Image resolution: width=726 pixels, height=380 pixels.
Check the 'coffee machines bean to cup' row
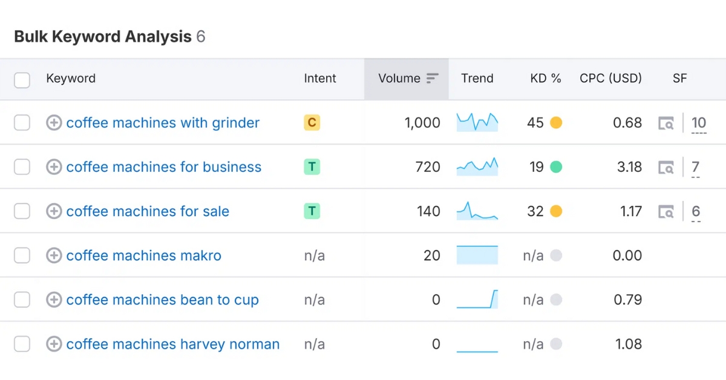point(22,300)
